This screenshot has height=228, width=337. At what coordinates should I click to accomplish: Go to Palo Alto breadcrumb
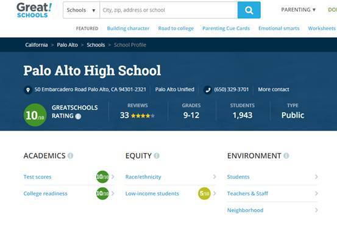coord(67,45)
